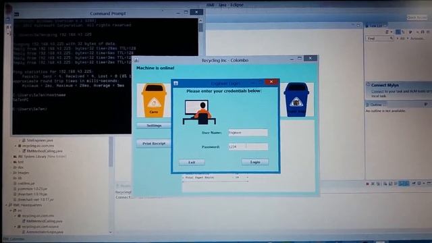432x243 pixels.
Task: Click Package Explorer scrollbar down arrow
Action: 111,232
